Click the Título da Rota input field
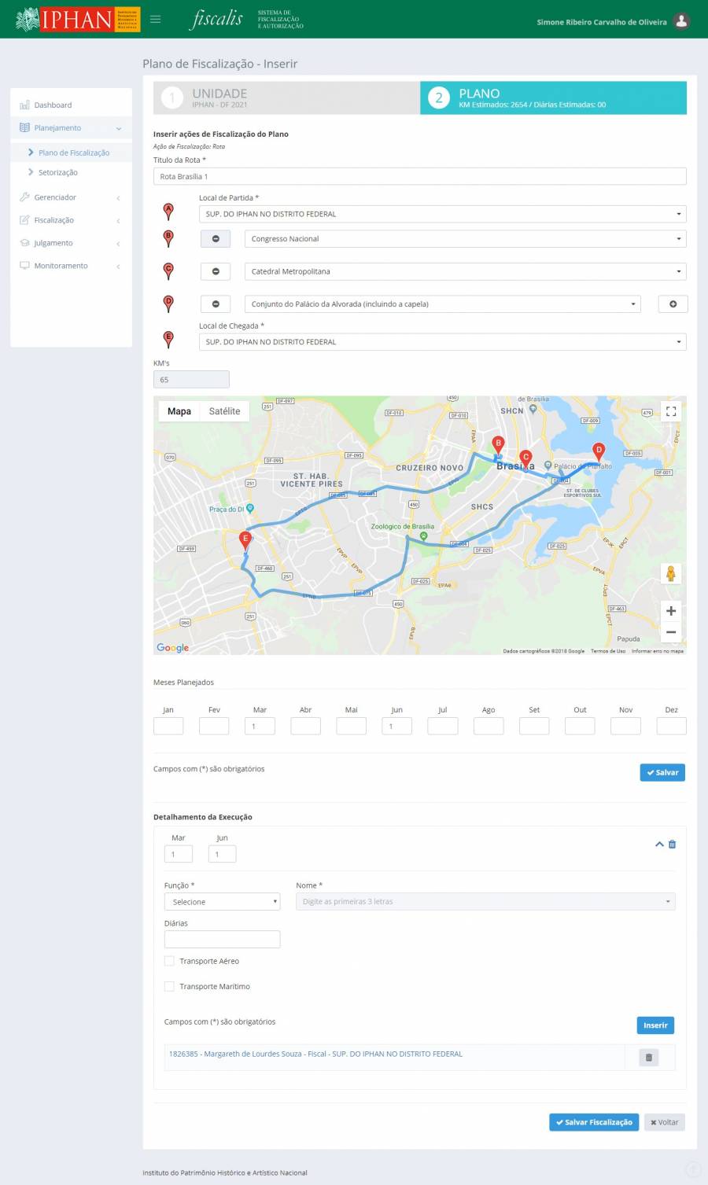The height and width of the screenshot is (1185, 708). [419, 177]
